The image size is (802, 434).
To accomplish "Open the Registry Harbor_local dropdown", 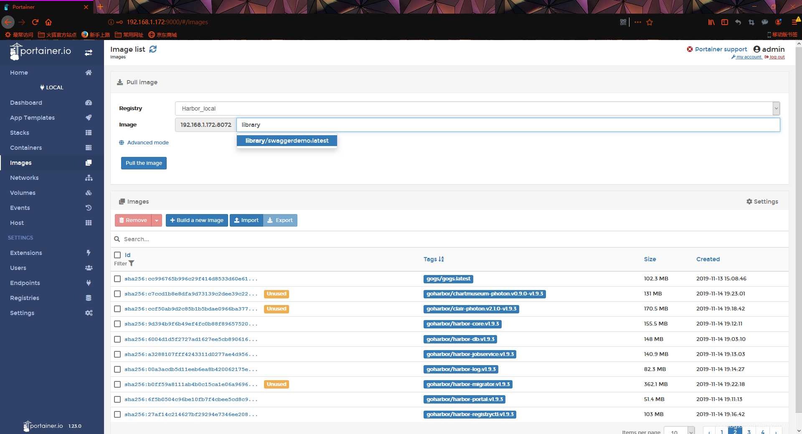I will (x=477, y=108).
